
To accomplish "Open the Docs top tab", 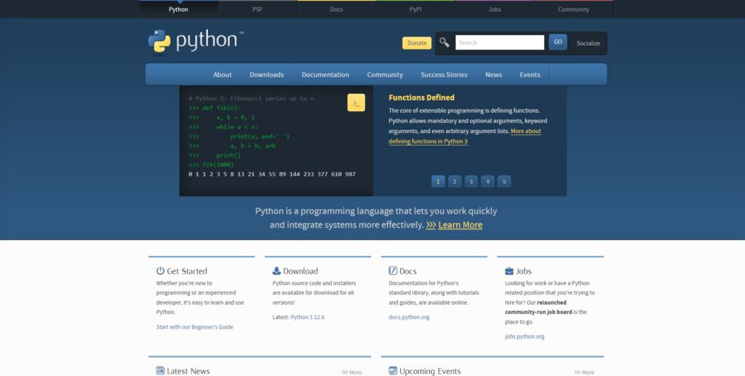I will pos(336,9).
